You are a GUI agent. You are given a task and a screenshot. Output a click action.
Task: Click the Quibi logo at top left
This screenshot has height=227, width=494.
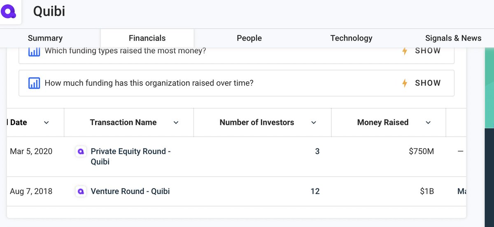[x=8, y=12]
